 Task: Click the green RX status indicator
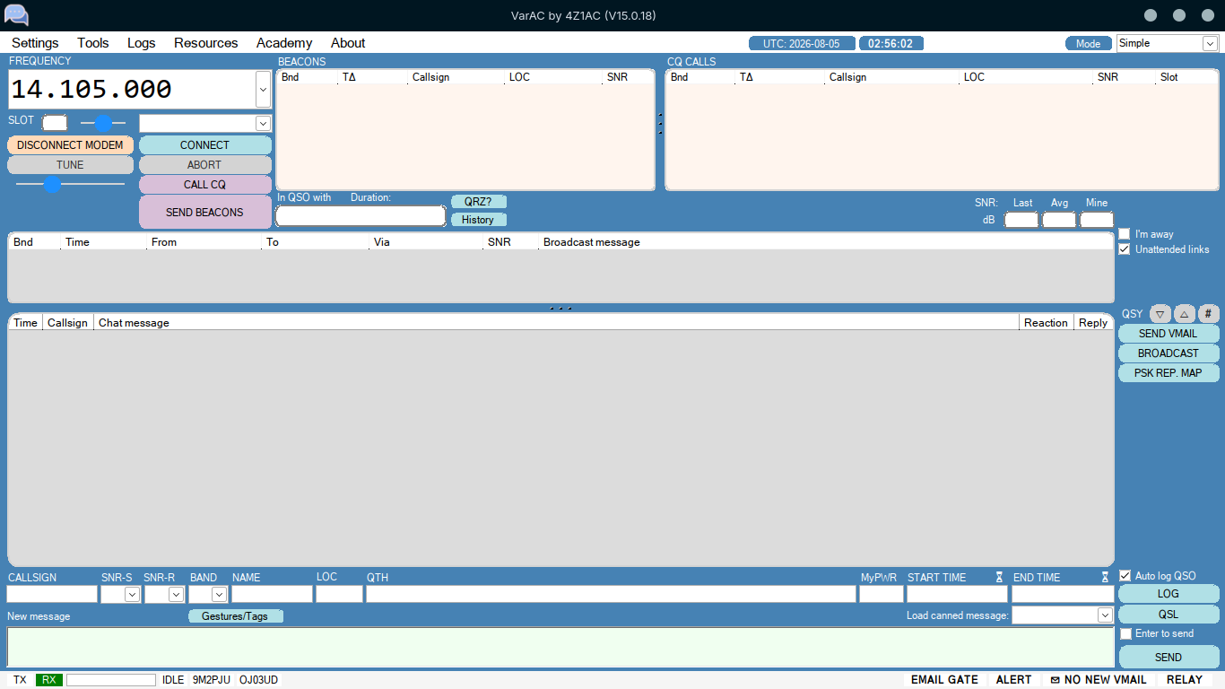(49, 680)
